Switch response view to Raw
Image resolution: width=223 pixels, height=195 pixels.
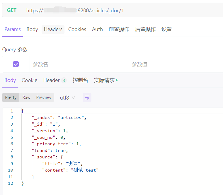(x=26, y=97)
